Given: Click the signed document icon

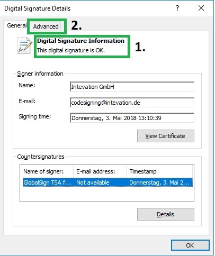Looking at the screenshot, I should tap(24, 45).
